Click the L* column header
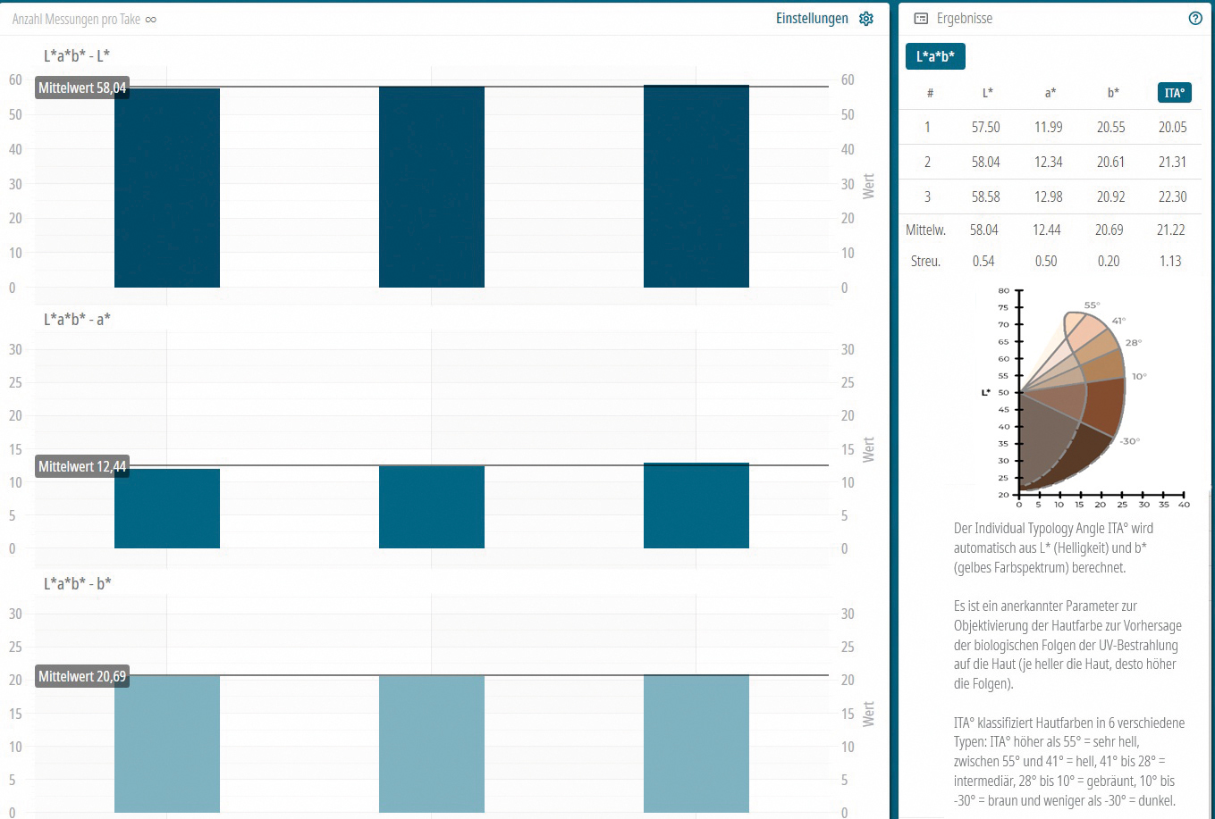The height and width of the screenshot is (819, 1215). (x=987, y=92)
